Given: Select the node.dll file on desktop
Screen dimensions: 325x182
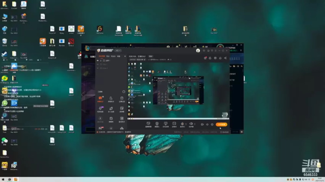Looking at the screenshot, I should pyautogui.click(x=52, y=142).
